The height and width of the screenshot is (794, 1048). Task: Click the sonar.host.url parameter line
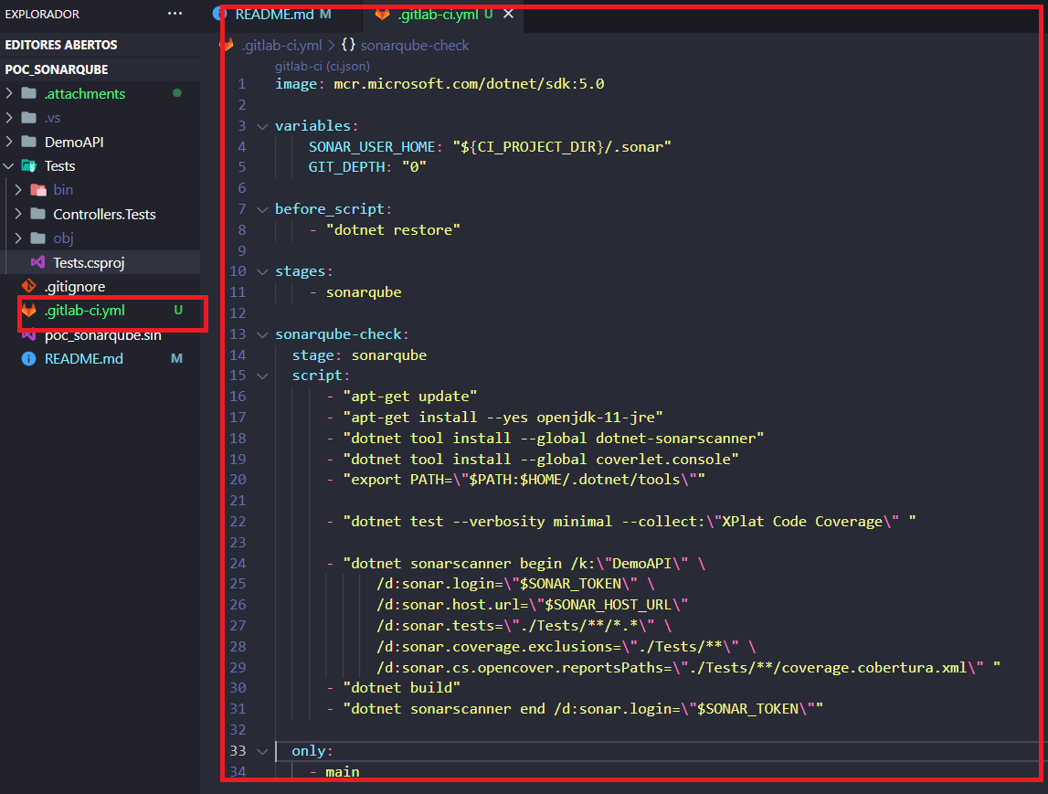[x=533, y=605]
